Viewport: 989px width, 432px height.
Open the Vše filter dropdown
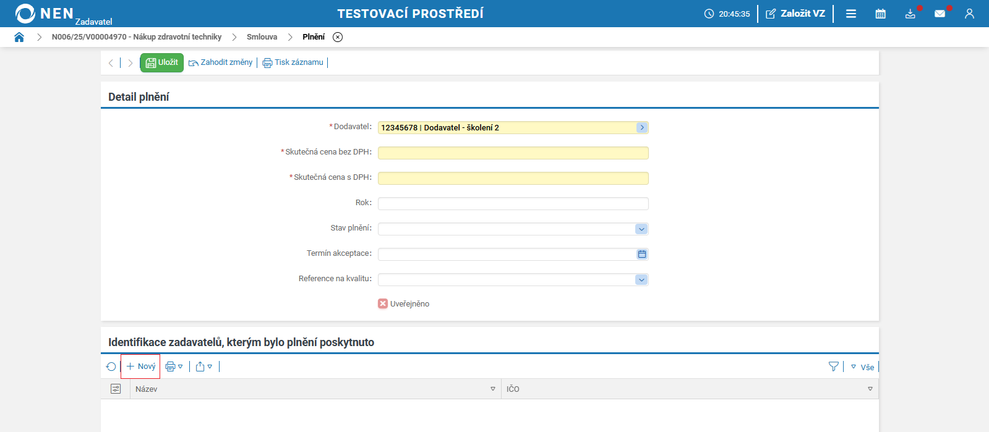click(x=862, y=367)
